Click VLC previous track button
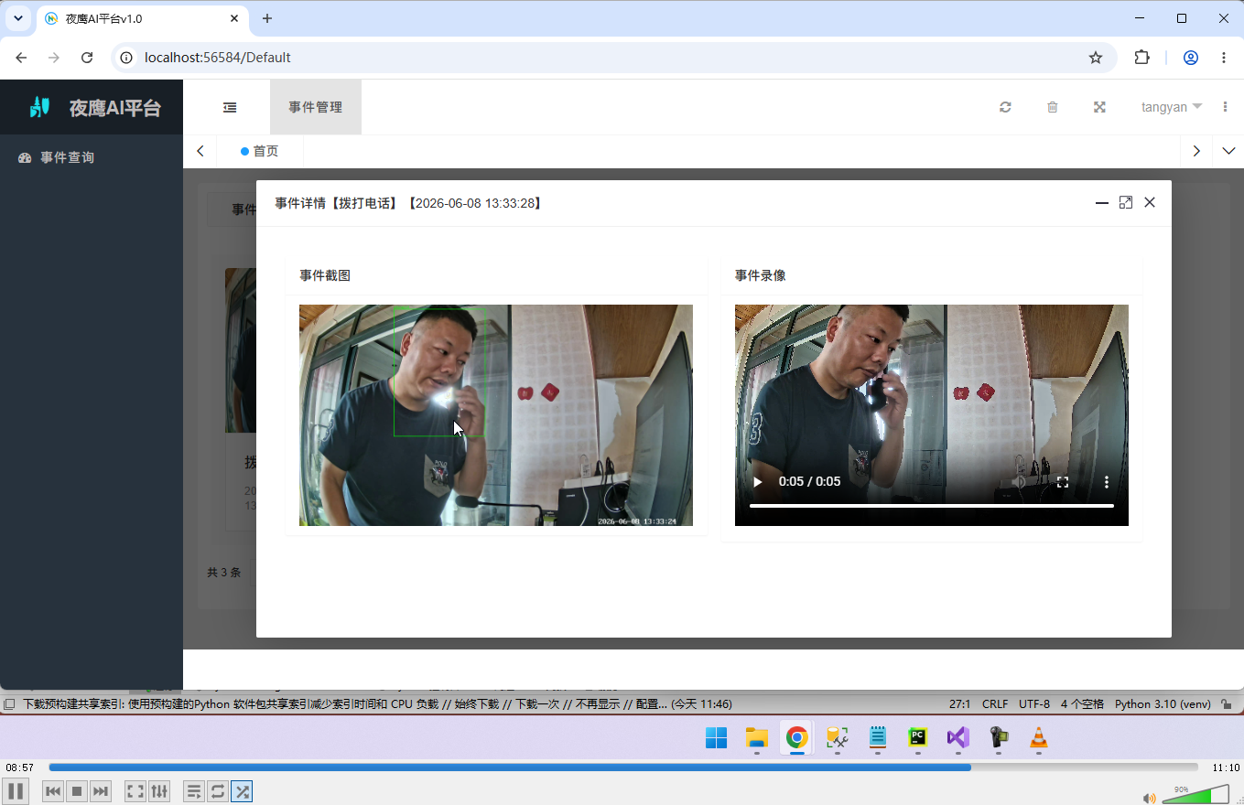This screenshot has height=805, width=1244. 53,790
